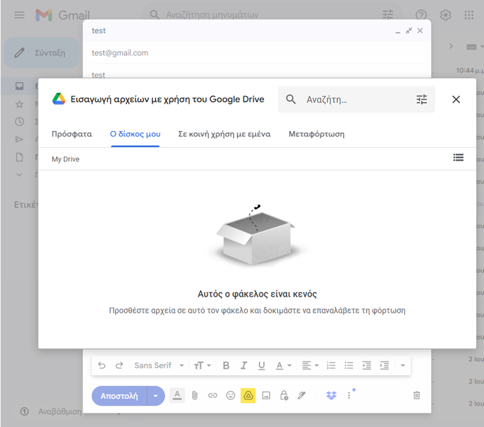Insert link icon in compose bar

pyautogui.click(x=213, y=395)
